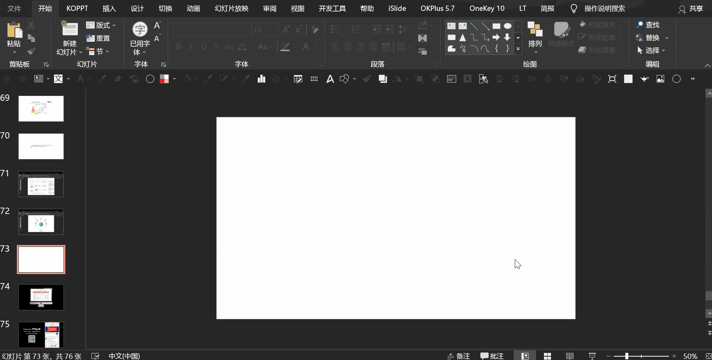Open the 排列 arrange dropdown

(x=535, y=37)
